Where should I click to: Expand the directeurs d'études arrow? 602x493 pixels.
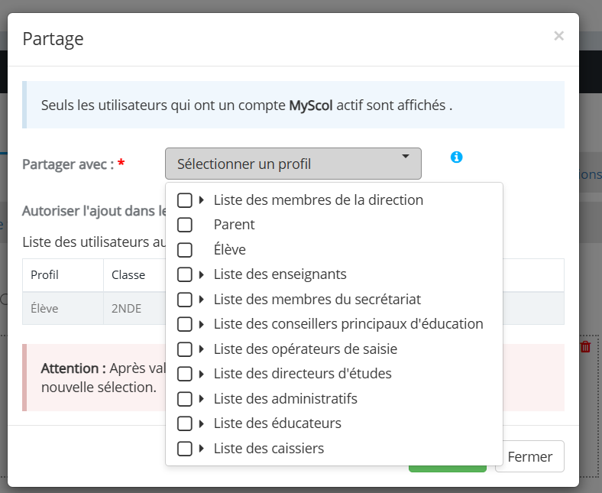(x=201, y=374)
